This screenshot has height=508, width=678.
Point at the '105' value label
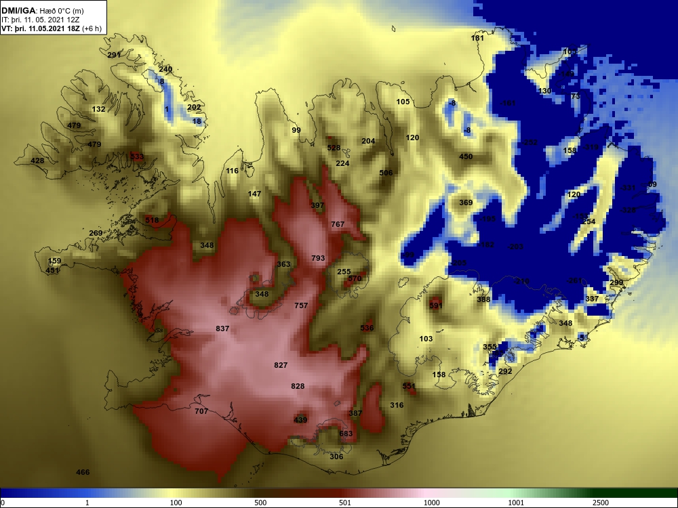point(403,102)
